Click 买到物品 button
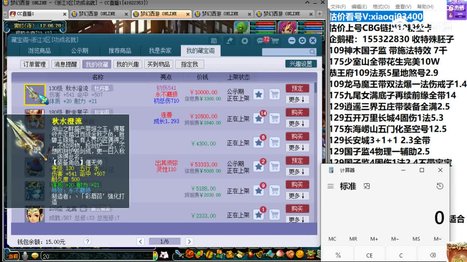 coord(158,64)
